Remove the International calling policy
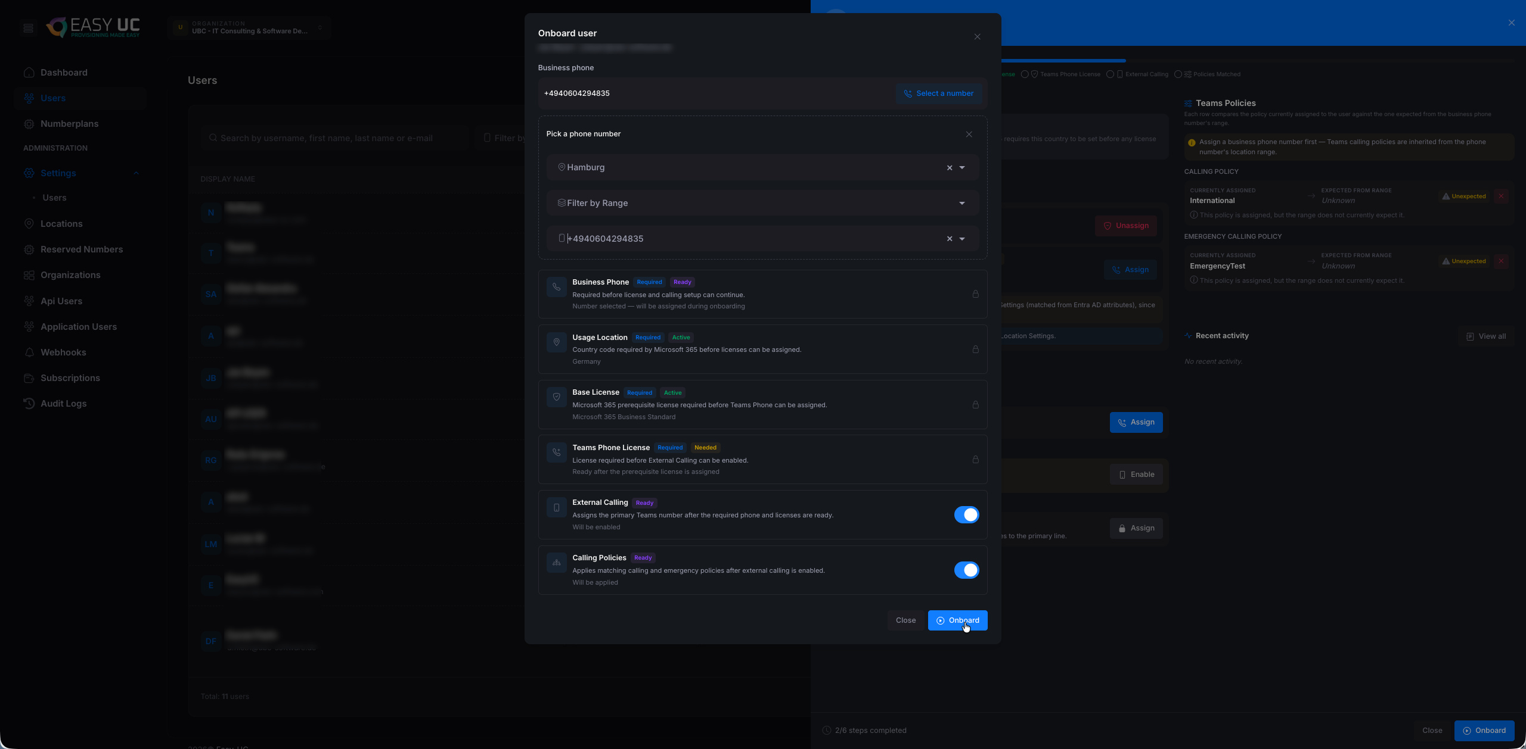 pyautogui.click(x=1501, y=196)
